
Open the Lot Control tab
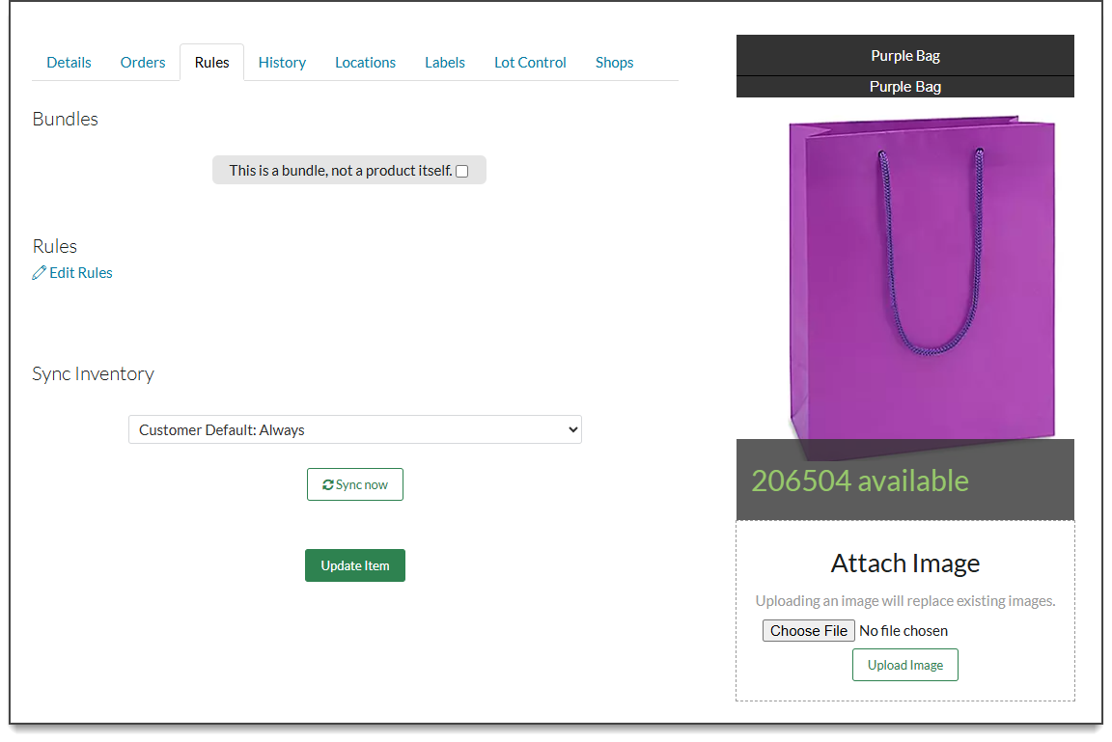point(530,63)
